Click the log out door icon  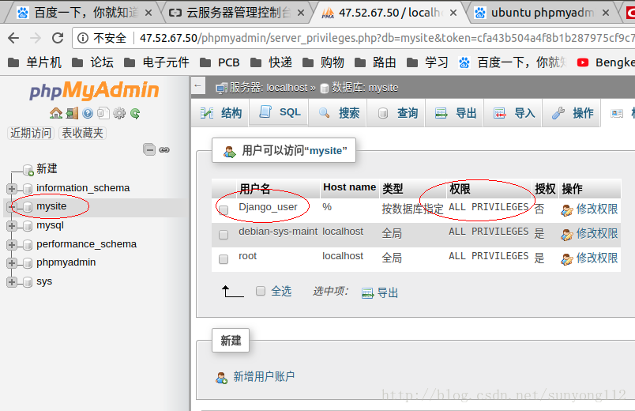tap(72, 113)
